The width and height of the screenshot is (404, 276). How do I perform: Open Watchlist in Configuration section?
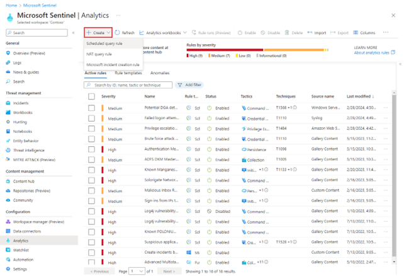tap(21, 250)
